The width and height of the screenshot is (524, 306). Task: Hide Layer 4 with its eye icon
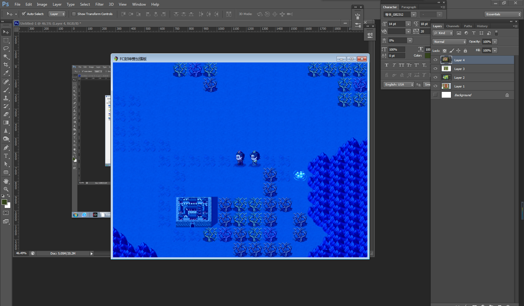click(435, 60)
